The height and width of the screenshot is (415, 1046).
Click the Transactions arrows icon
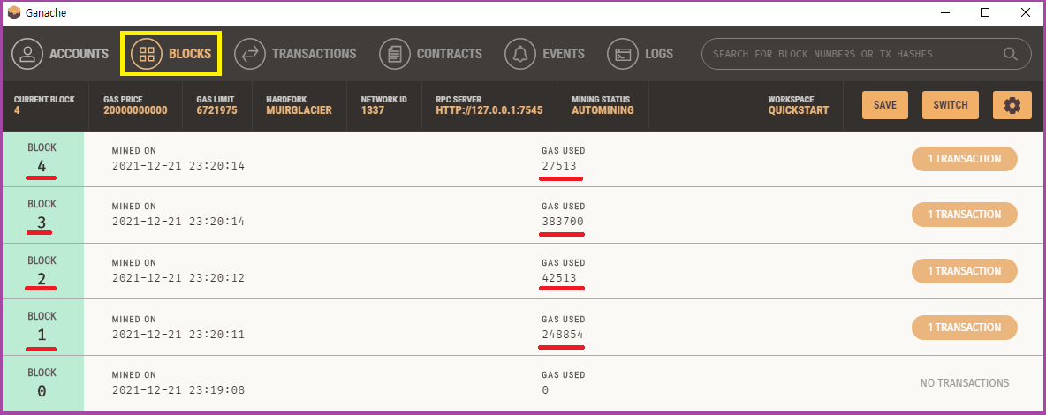(250, 54)
